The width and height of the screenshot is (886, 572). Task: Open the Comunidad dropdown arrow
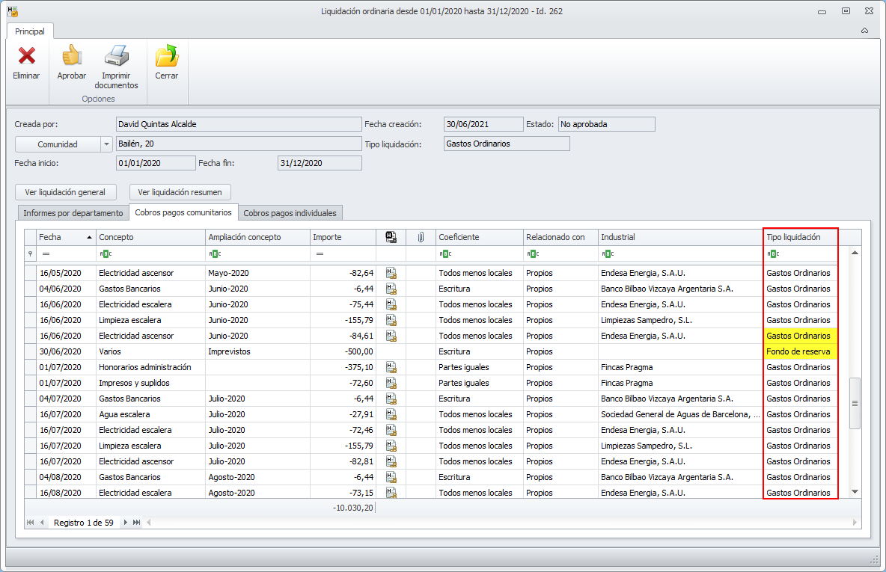(106, 144)
